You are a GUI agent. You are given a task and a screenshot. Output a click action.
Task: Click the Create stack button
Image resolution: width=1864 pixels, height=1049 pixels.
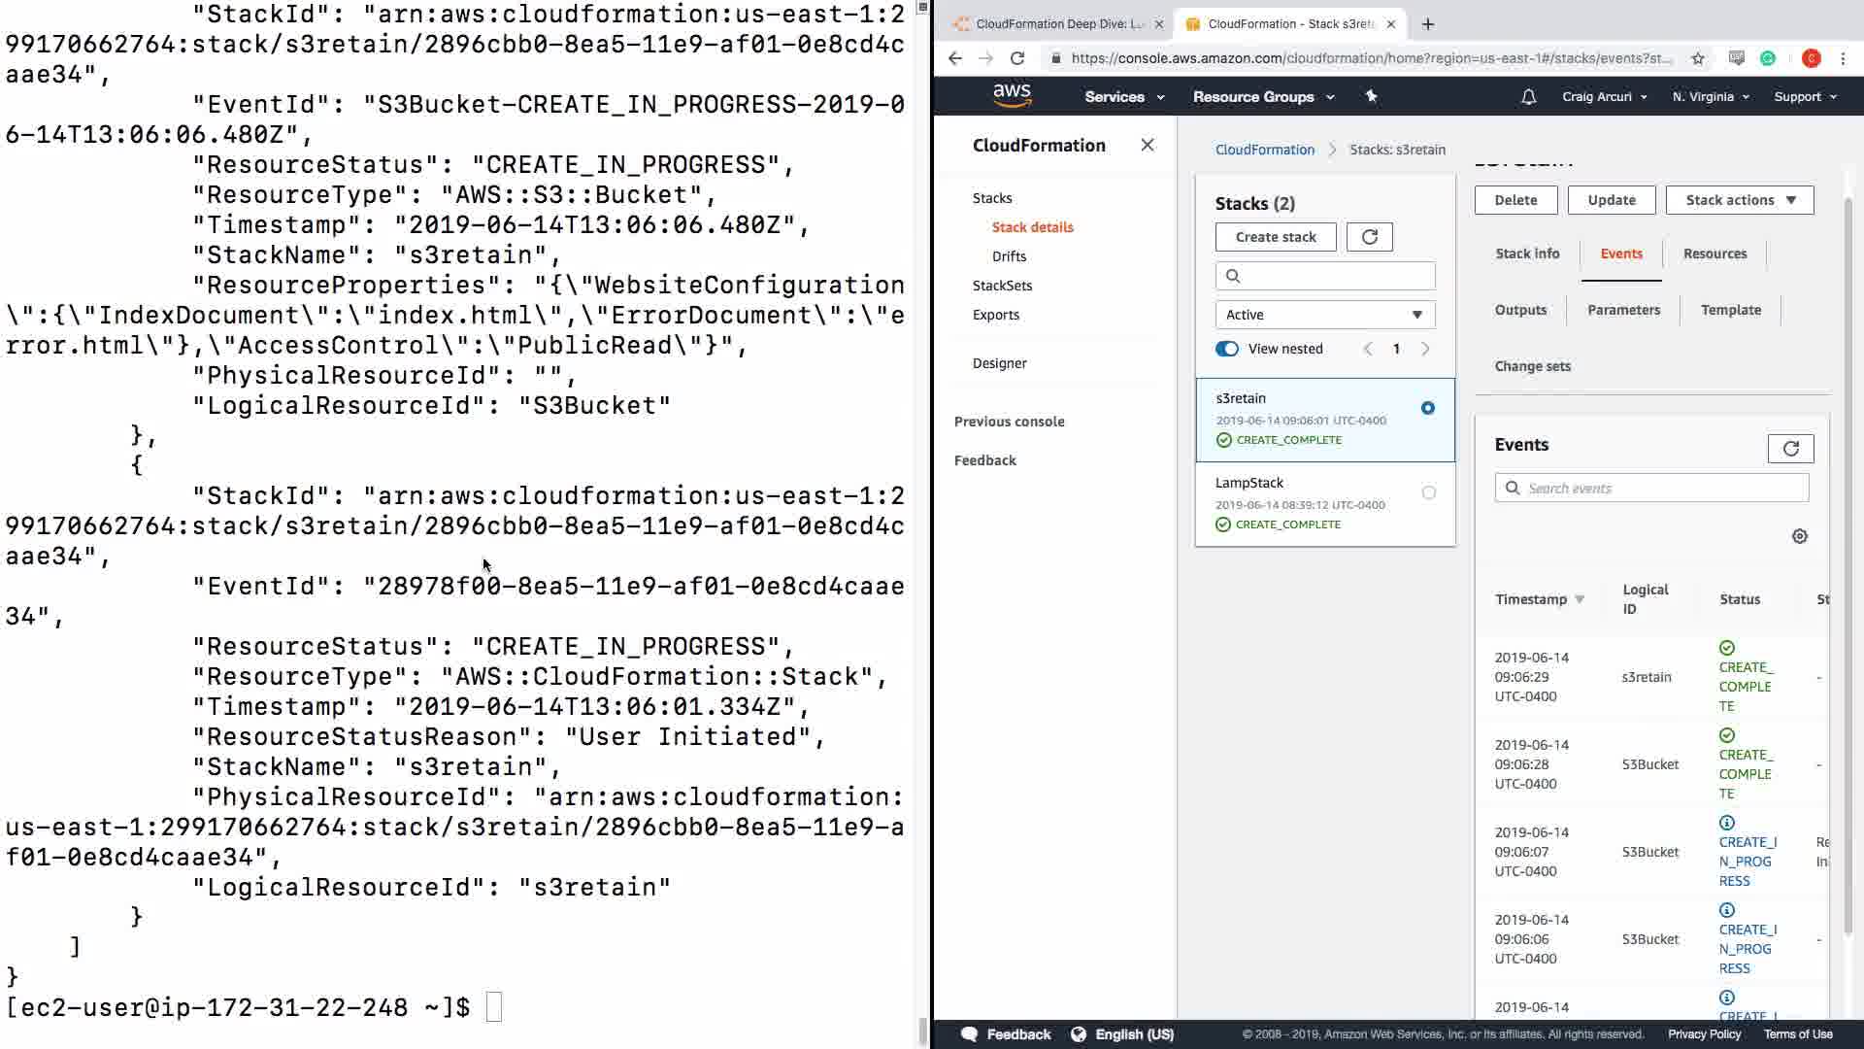pyautogui.click(x=1275, y=237)
